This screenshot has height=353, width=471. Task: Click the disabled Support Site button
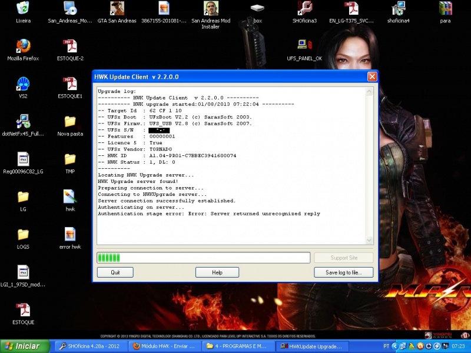click(344, 258)
